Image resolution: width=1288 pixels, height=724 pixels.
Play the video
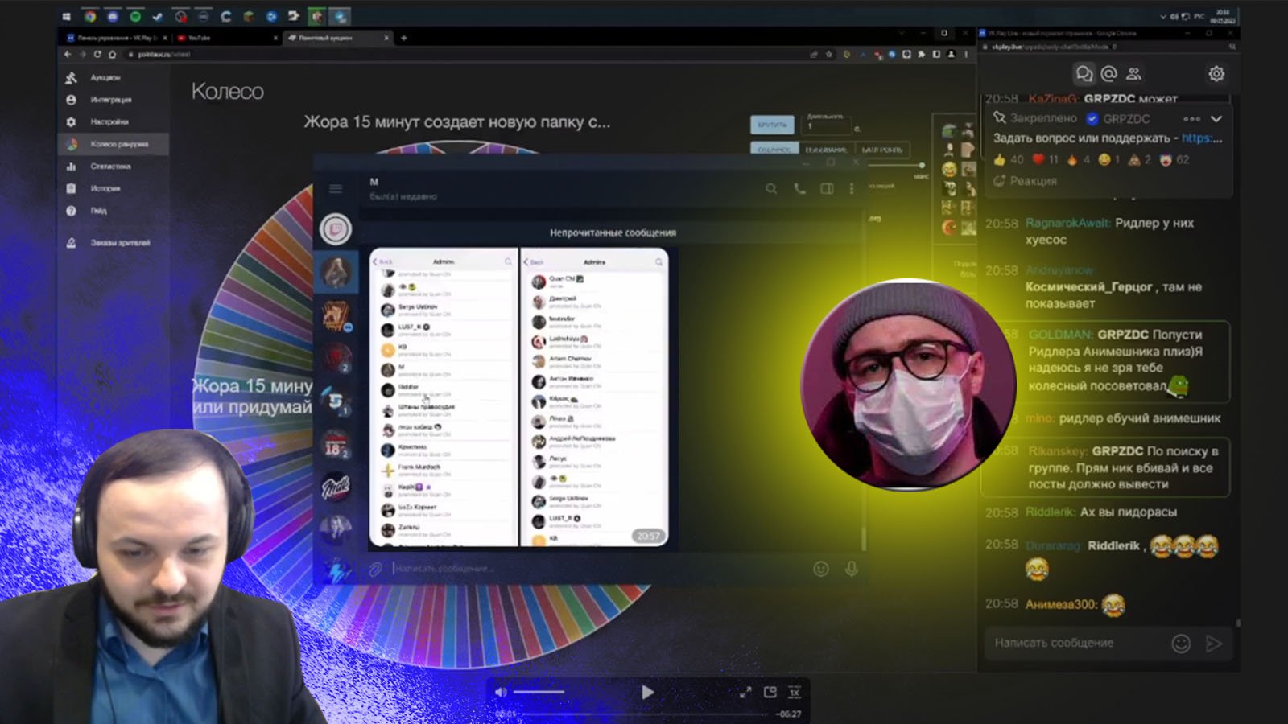tap(647, 693)
